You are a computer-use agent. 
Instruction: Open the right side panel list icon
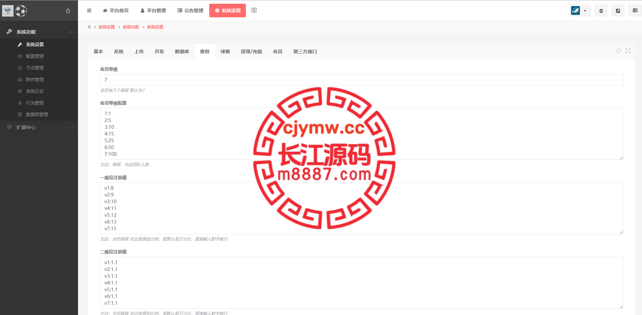point(635,10)
